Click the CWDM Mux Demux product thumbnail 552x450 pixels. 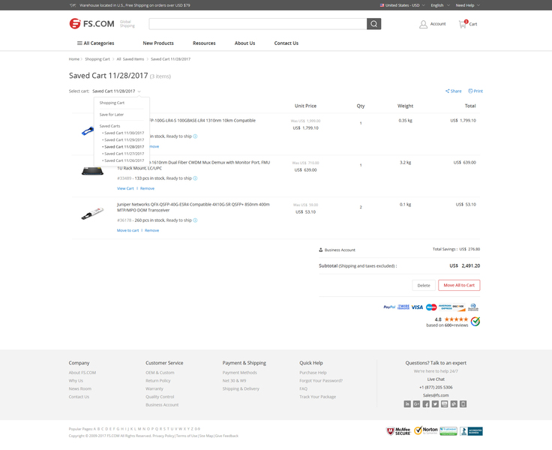click(x=92, y=172)
